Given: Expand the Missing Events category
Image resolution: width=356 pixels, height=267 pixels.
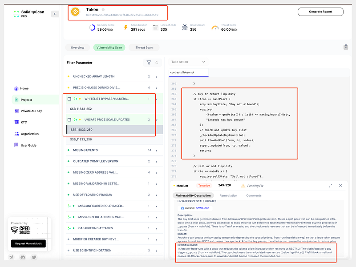Looking at the screenshot, I should click(155, 150).
